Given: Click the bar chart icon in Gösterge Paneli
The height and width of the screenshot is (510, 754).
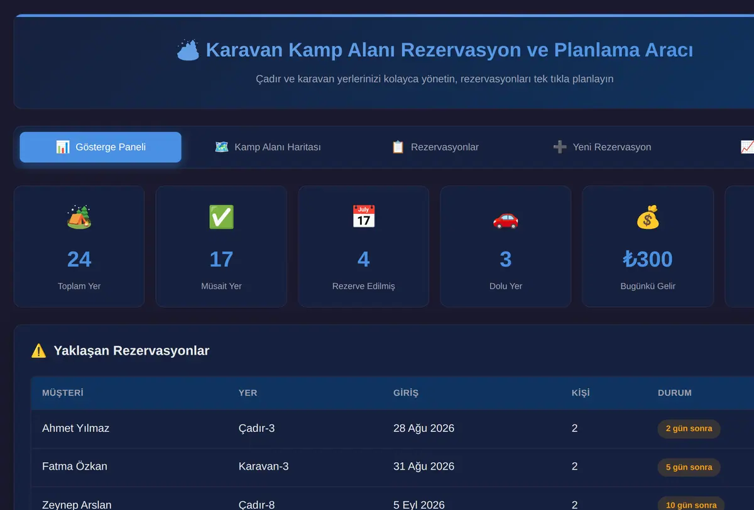Looking at the screenshot, I should pyautogui.click(x=63, y=147).
